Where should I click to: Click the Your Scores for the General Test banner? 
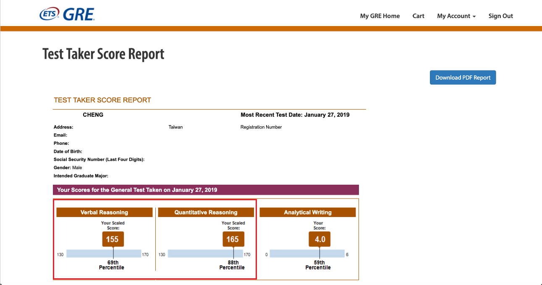click(x=206, y=190)
